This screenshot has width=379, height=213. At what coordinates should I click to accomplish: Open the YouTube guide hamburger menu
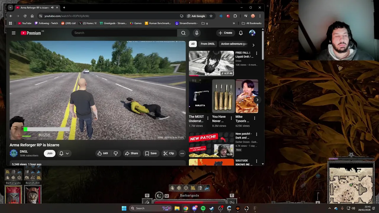pos(14,33)
